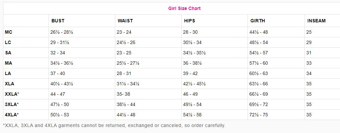Image resolution: width=340 pixels, height=133 pixels.
Task: Click the 4XLA girth value 72½ - 75
Action: coord(259,115)
